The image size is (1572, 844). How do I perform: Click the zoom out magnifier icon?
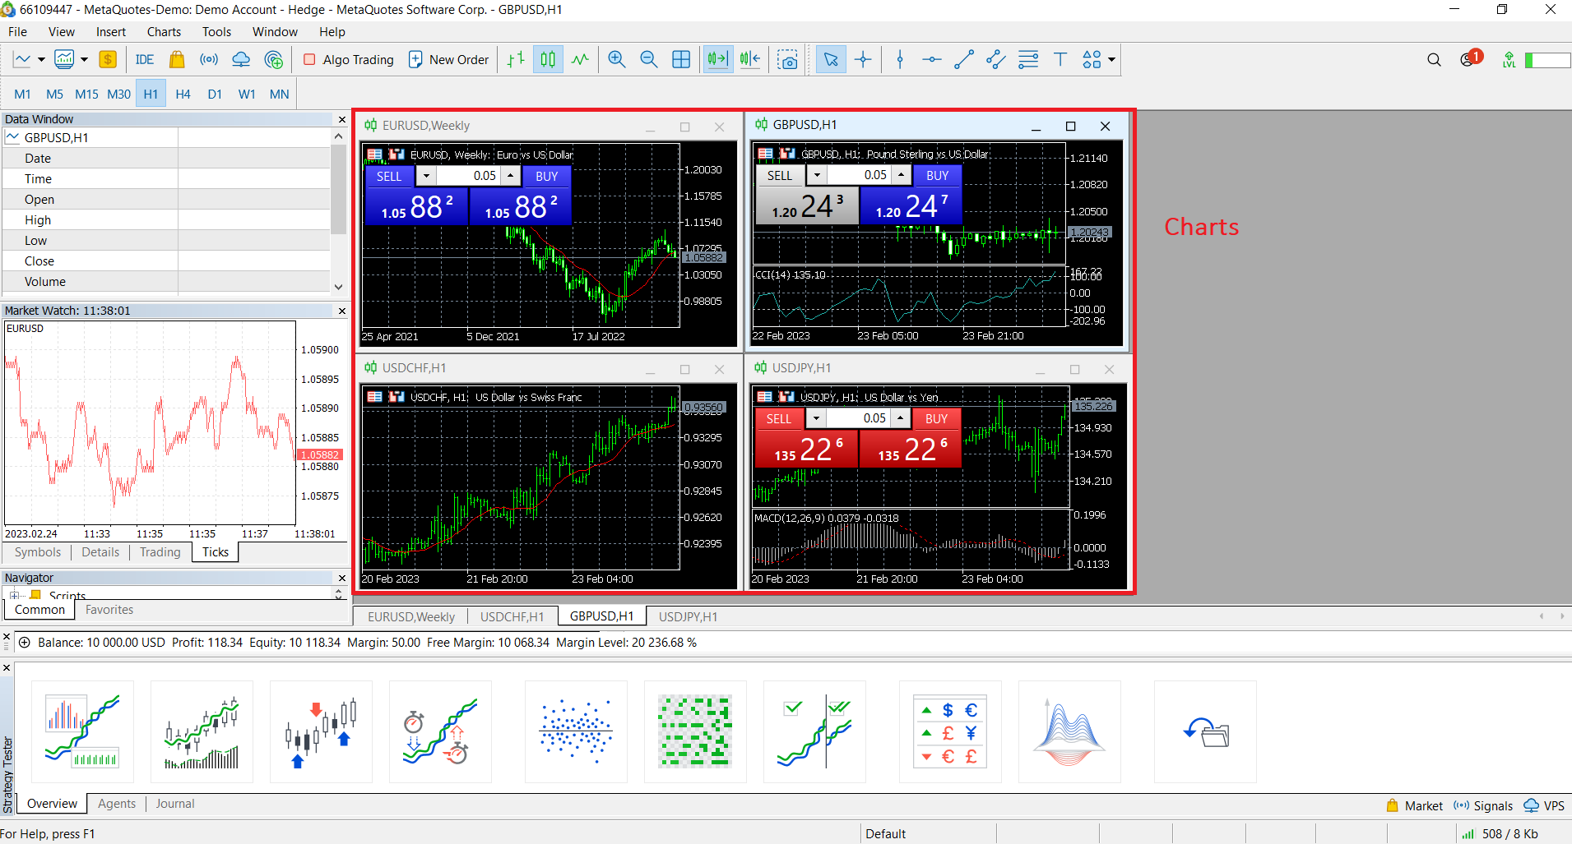[648, 59]
